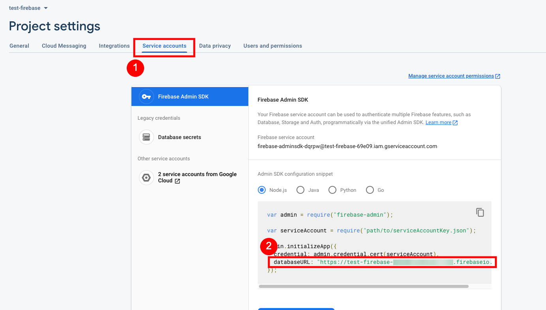Image resolution: width=546 pixels, height=310 pixels.
Task: Open the Data privacy tab
Action: point(215,46)
